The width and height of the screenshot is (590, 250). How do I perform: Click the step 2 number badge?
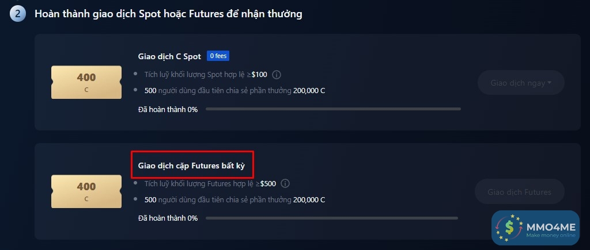point(17,14)
